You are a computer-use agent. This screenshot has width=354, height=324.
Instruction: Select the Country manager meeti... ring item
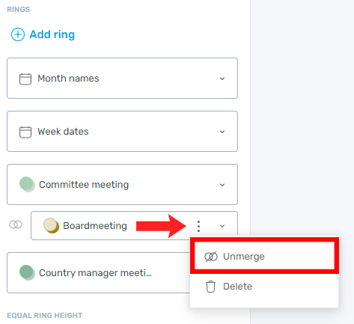pyautogui.click(x=99, y=272)
